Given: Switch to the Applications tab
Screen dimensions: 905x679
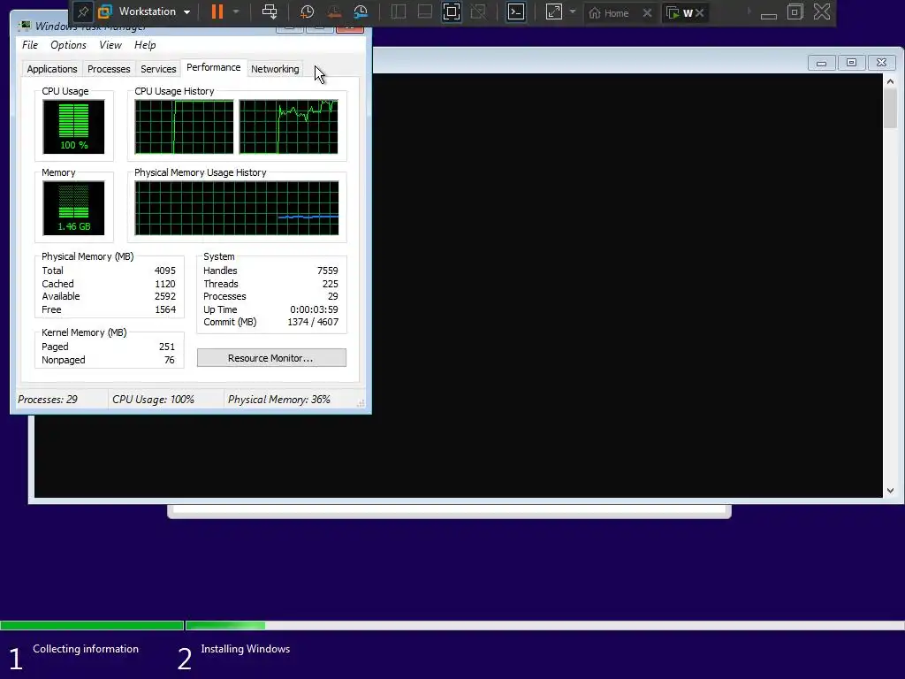Looking at the screenshot, I should click(x=52, y=69).
